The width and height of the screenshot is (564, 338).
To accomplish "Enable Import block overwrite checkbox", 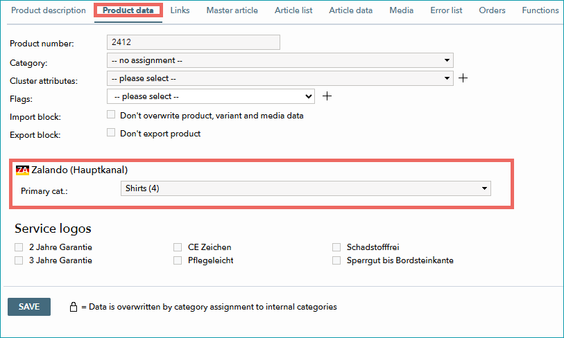I will pyautogui.click(x=111, y=114).
